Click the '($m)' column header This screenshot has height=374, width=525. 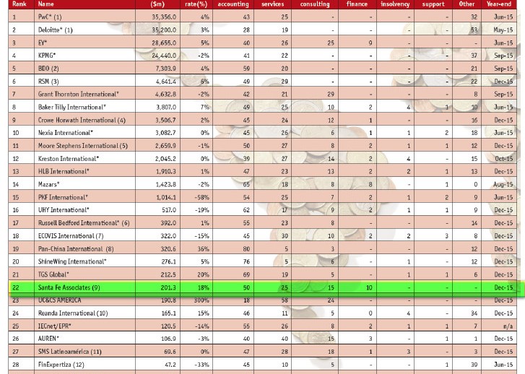click(x=157, y=4)
